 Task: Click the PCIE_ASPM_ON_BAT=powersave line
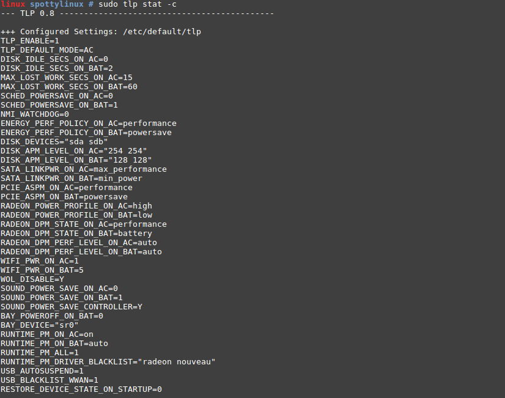[x=64, y=197]
